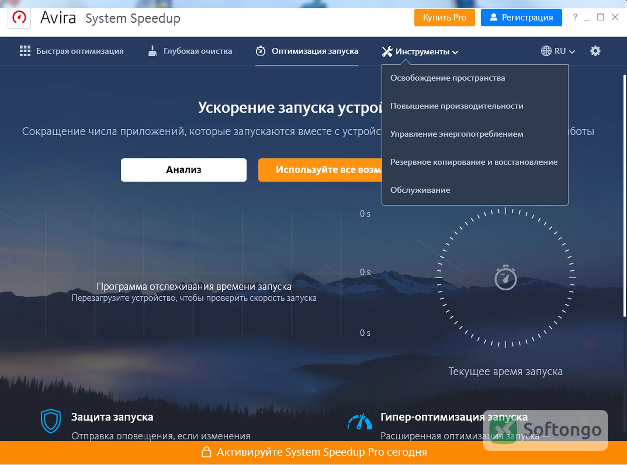Click the Avira red logo icon
The height and width of the screenshot is (465, 627).
tap(19, 17)
